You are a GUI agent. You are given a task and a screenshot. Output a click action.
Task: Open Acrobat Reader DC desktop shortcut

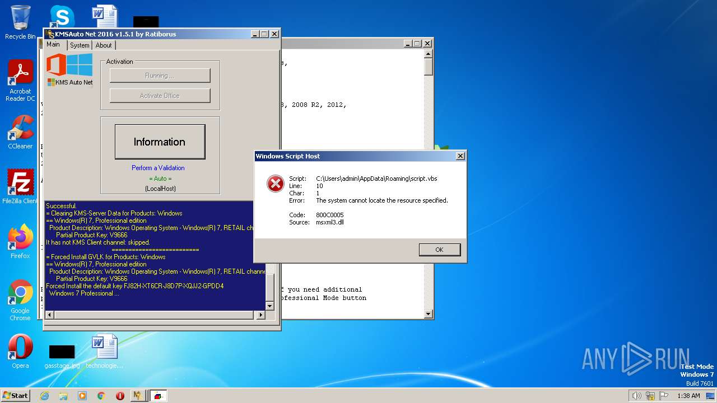click(20, 80)
